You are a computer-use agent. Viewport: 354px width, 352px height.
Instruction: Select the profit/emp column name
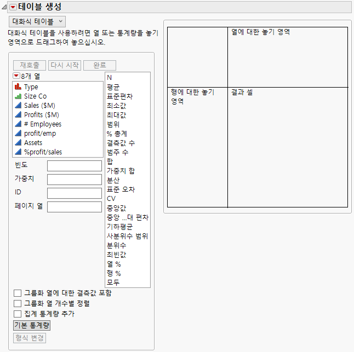coord(40,134)
